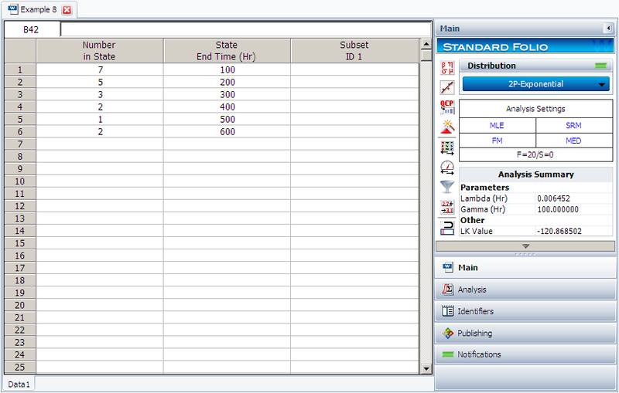This screenshot has width=619, height=393.
Task: Click the 2.7 to 3.0 conversion icon
Action: click(x=447, y=206)
